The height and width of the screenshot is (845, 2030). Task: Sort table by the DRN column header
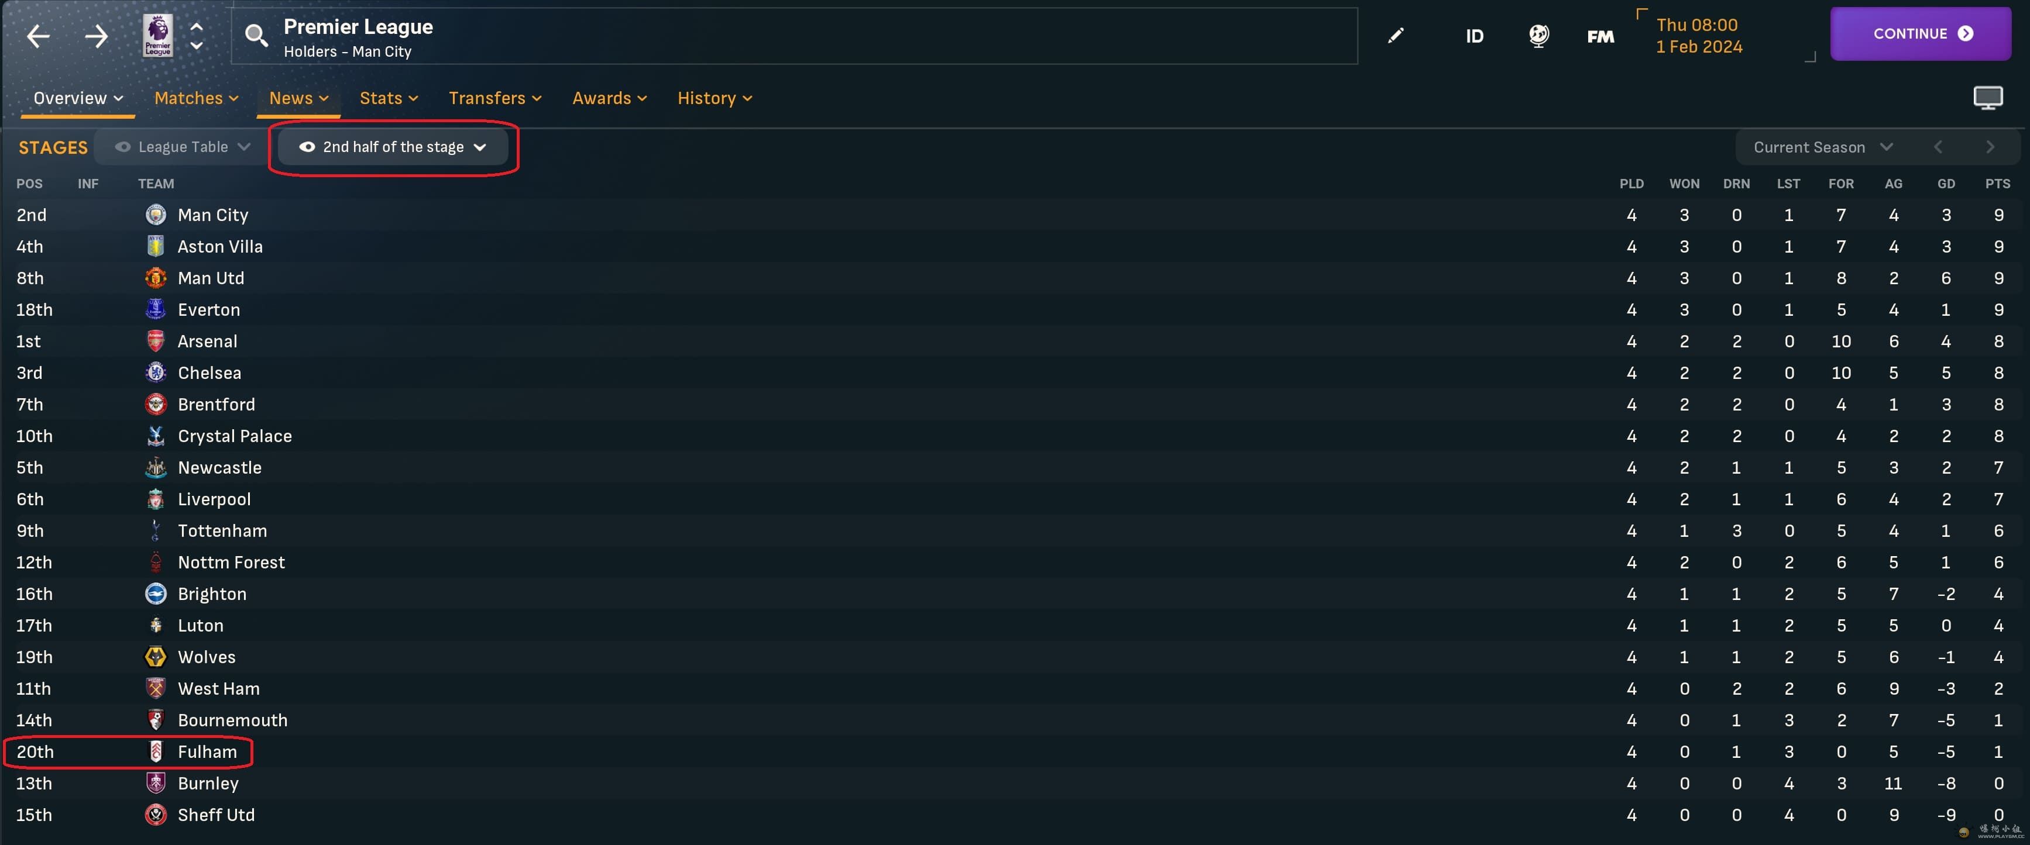[x=1736, y=184]
